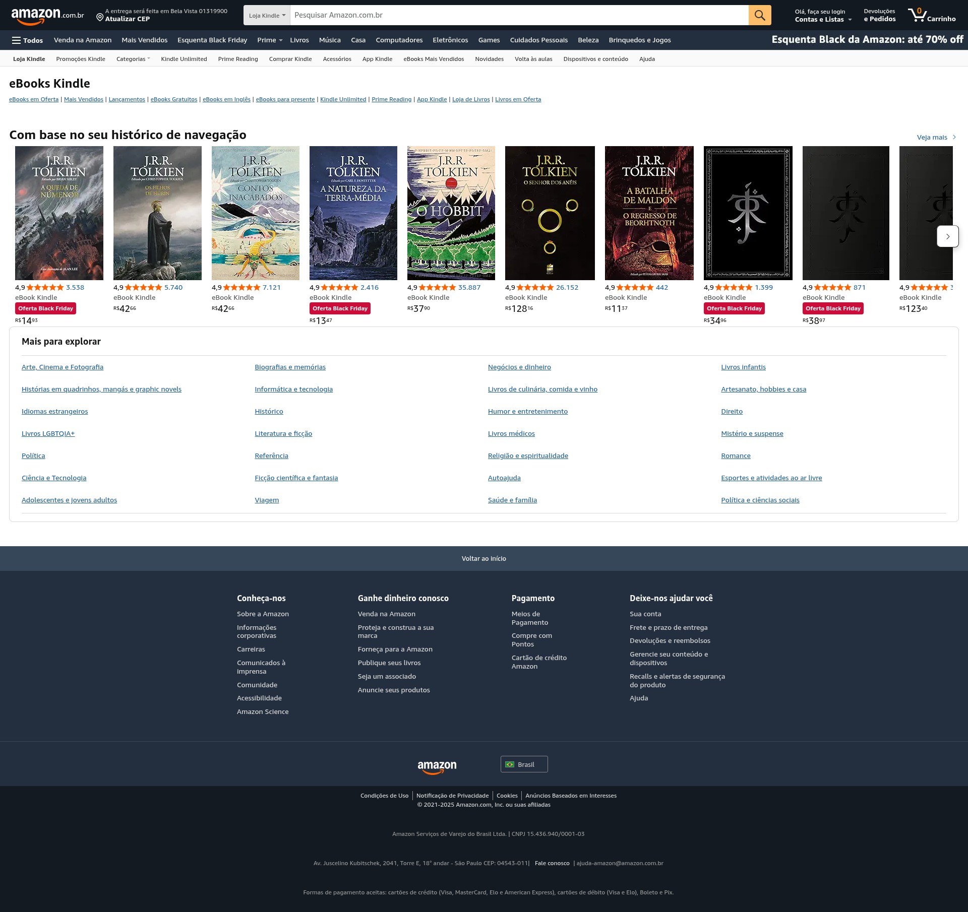
Task: Click the Esquenta Black da Amazon banner
Action: [x=867, y=40]
